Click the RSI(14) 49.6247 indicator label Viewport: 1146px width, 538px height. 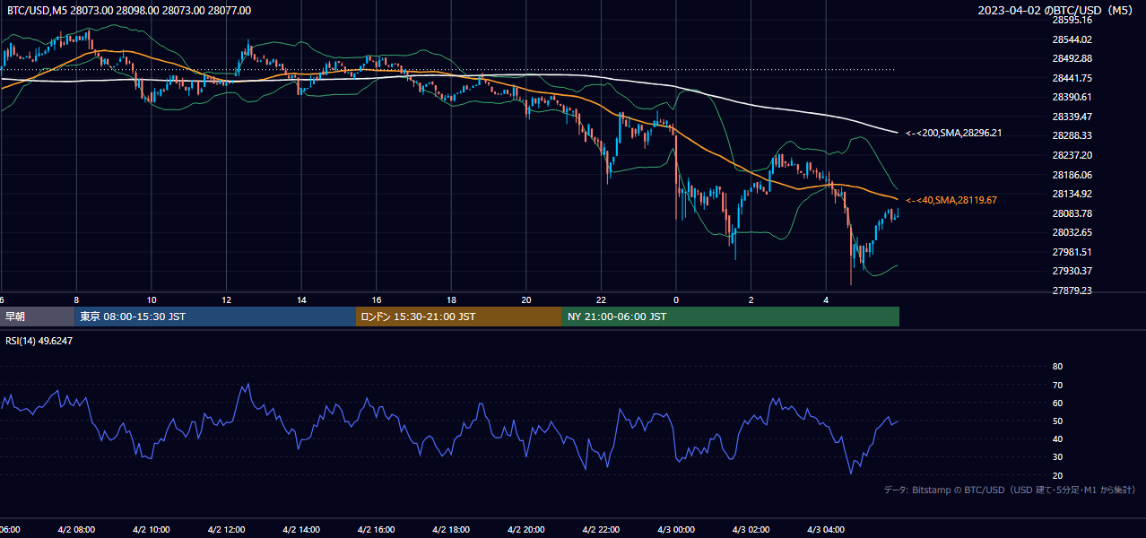39,341
